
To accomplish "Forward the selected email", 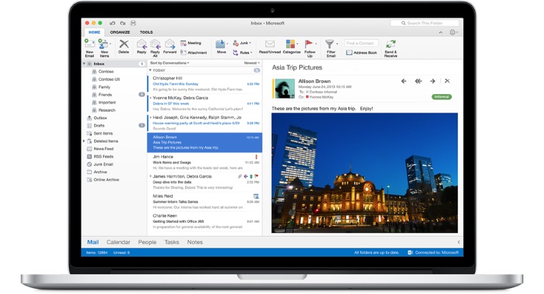I will tap(170, 46).
